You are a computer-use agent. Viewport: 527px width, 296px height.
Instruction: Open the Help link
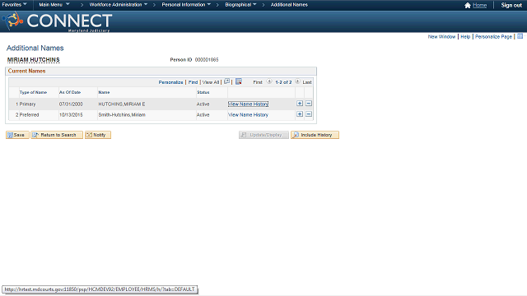click(x=465, y=36)
